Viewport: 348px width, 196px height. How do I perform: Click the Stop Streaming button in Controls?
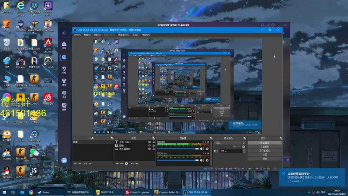pyautogui.click(x=265, y=143)
